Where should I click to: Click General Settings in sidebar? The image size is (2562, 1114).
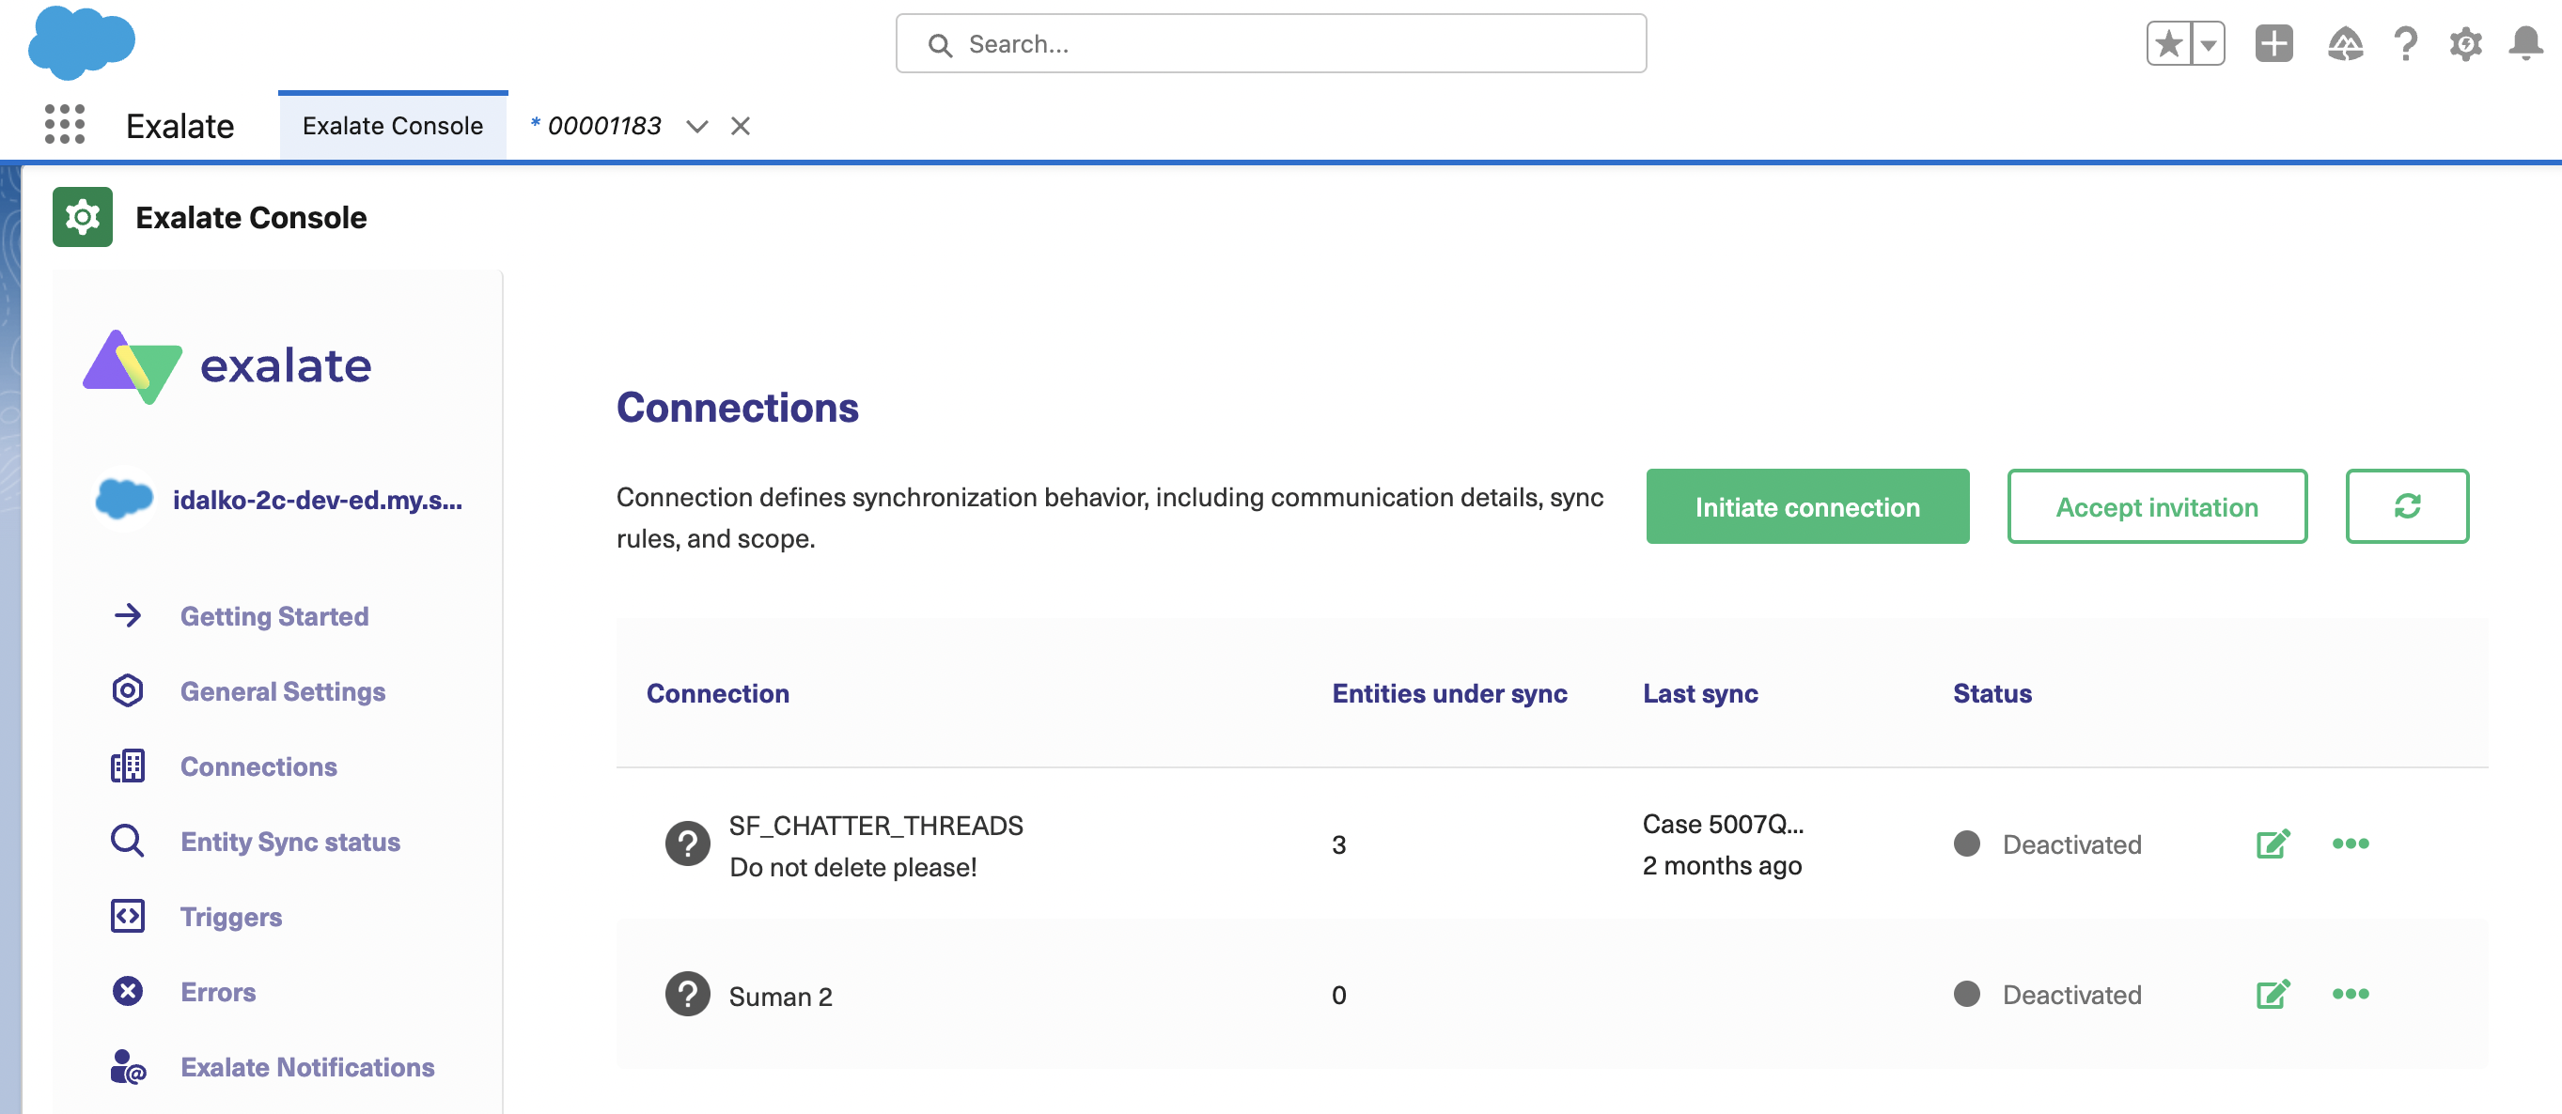pyautogui.click(x=283, y=689)
